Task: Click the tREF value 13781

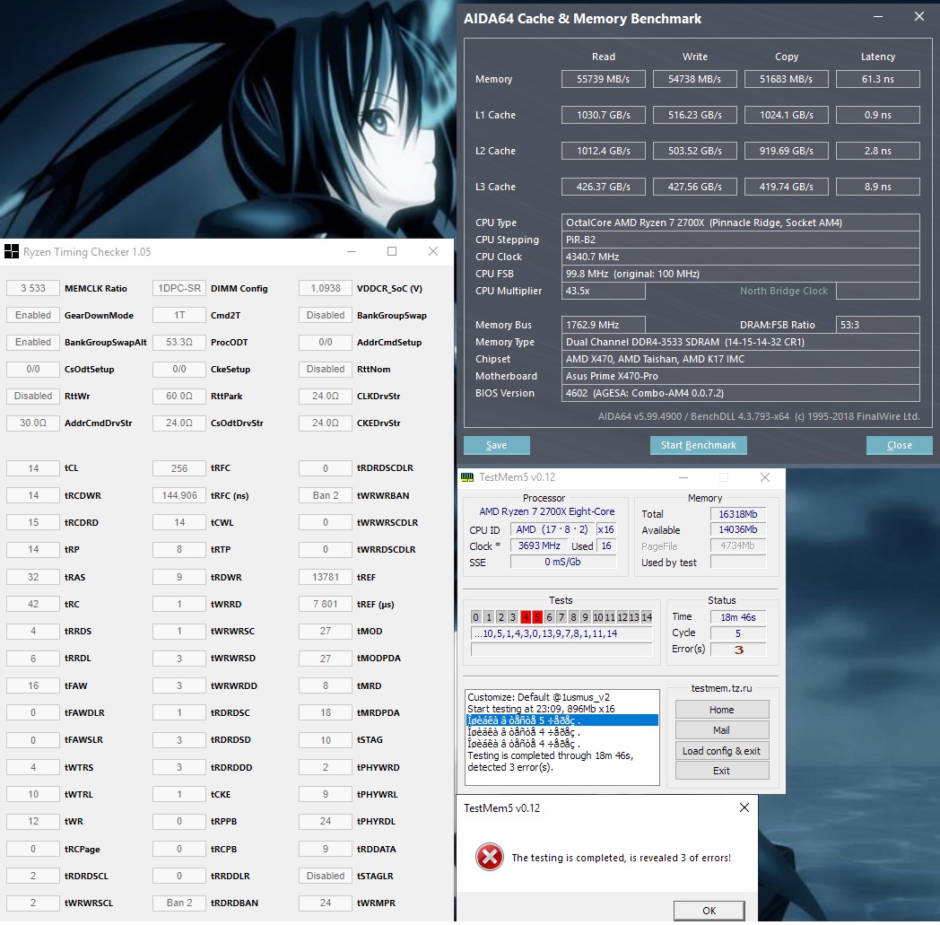Action: pyautogui.click(x=326, y=577)
